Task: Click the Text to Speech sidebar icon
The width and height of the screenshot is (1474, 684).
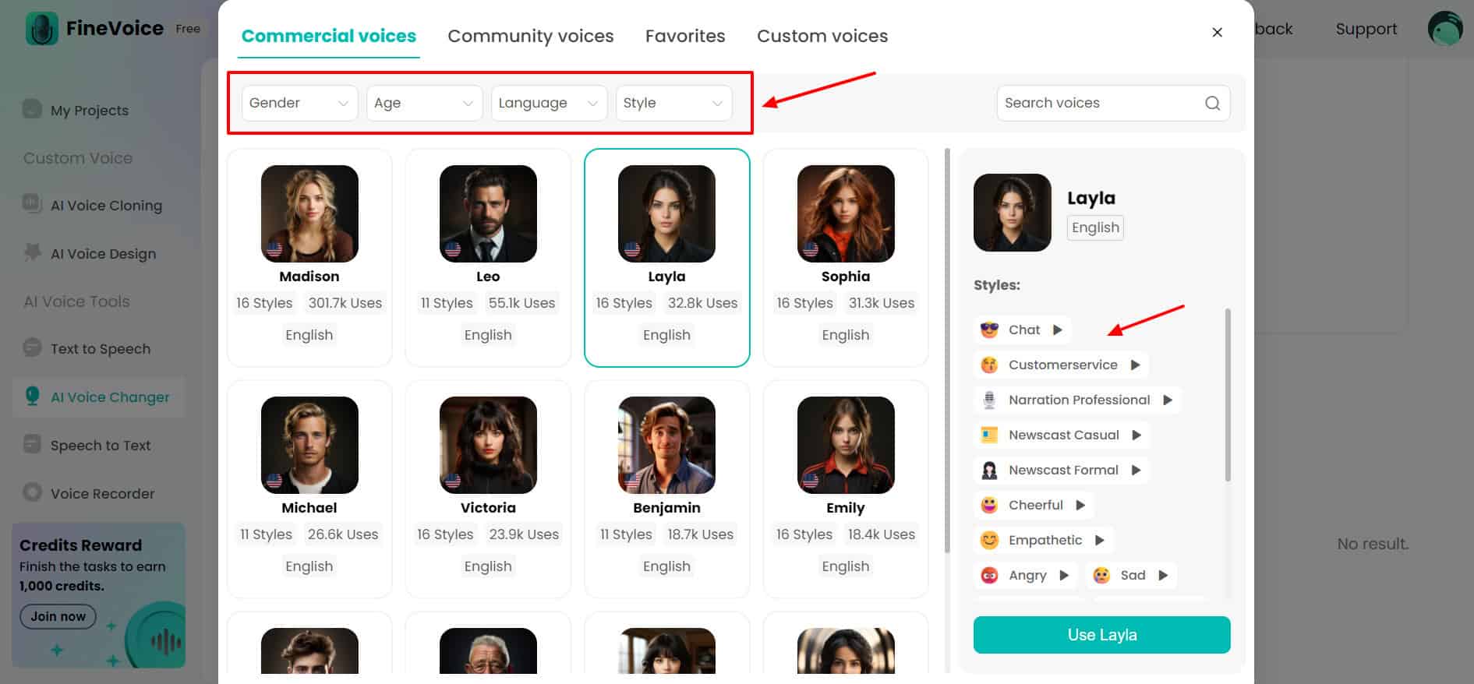Action: tap(32, 348)
